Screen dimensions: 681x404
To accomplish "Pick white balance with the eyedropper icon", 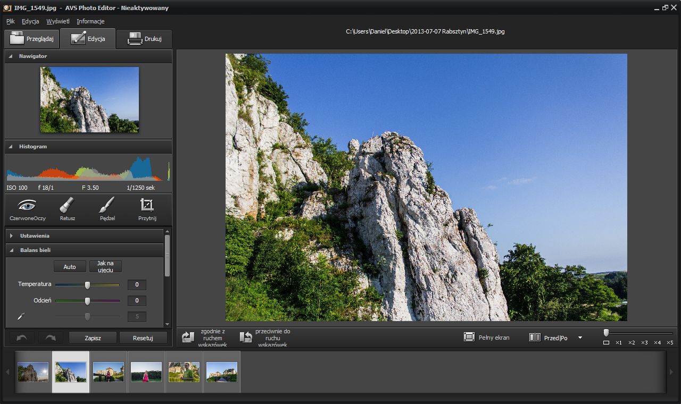I will tap(21, 316).
